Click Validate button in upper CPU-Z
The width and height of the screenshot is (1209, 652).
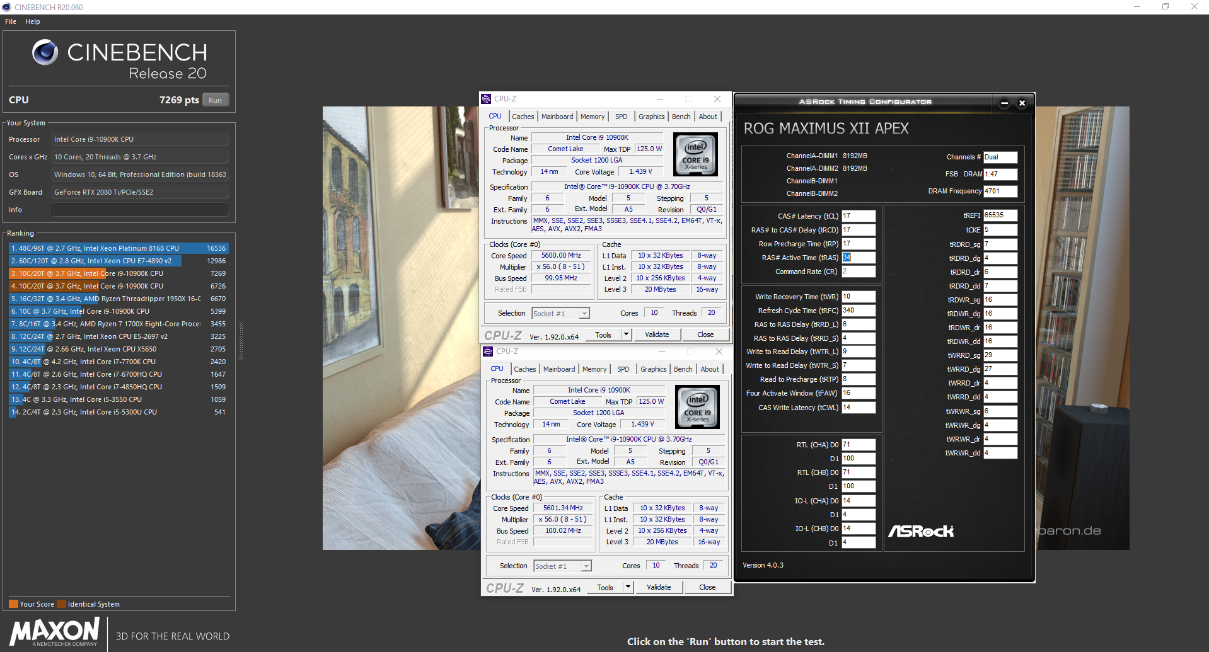click(657, 335)
